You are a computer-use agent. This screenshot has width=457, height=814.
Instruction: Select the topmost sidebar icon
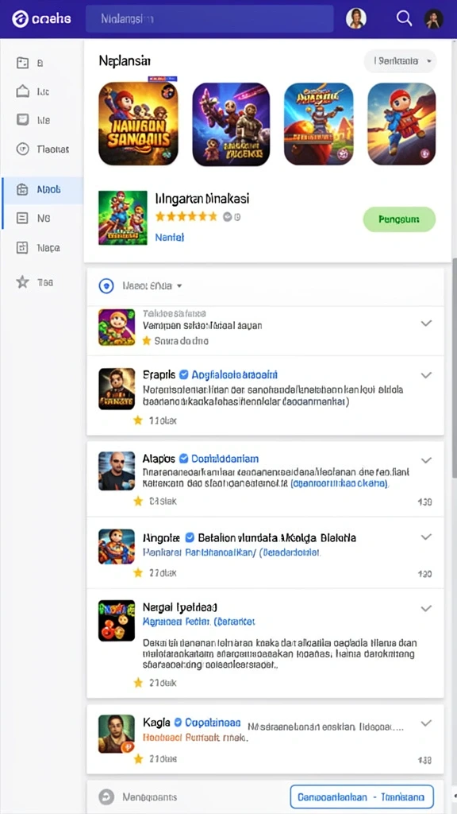(x=22, y=64)
